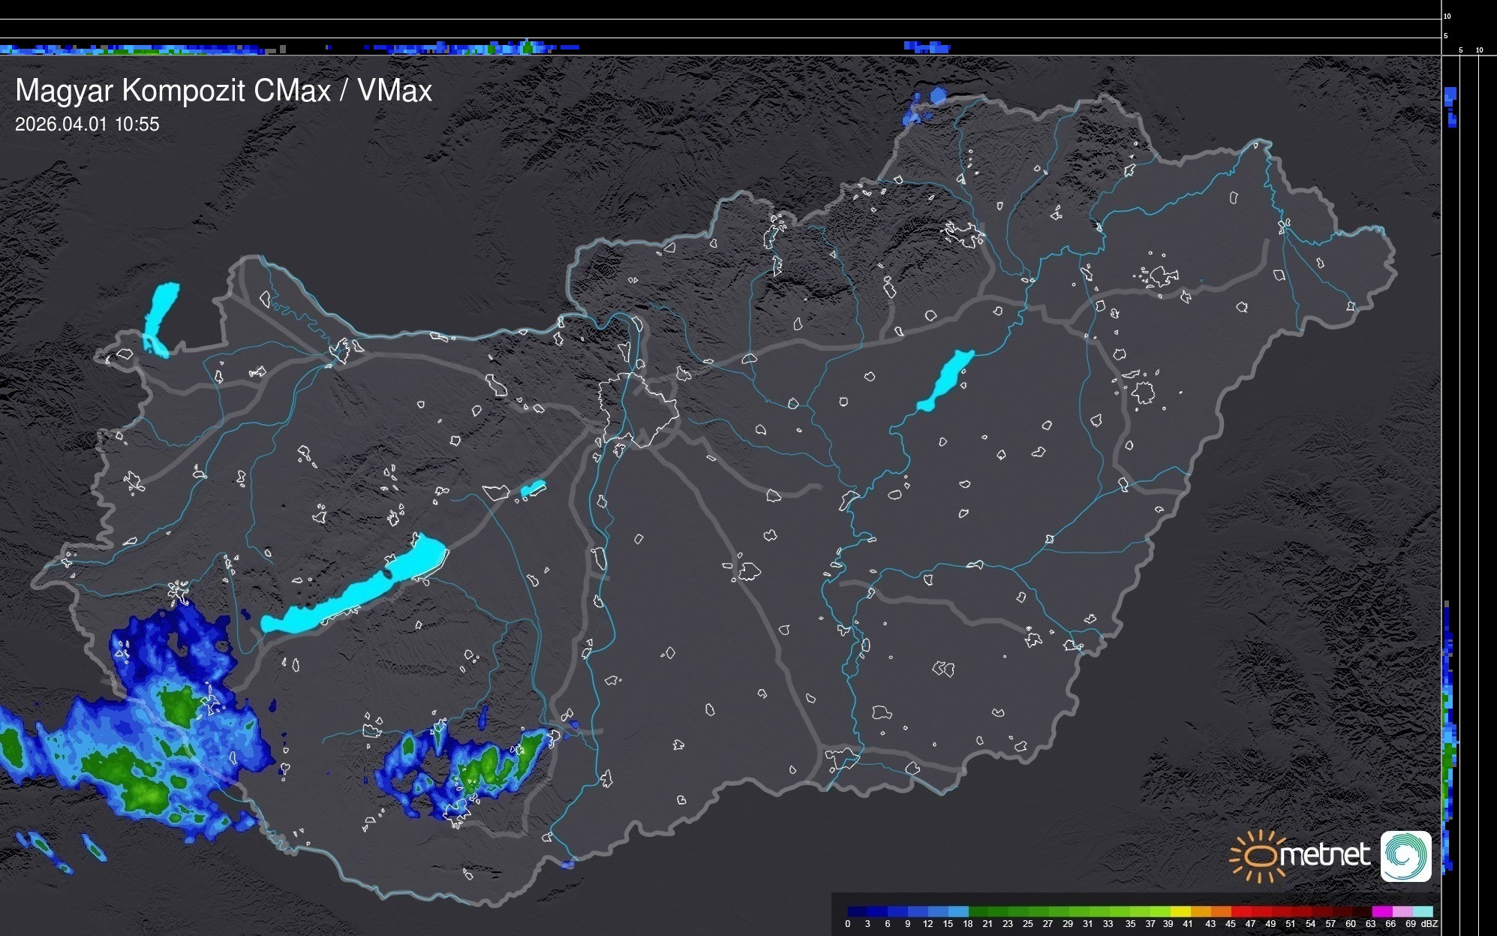This screenshot has width=1497, height=936.
Task: Pick the yellow swatch on dBZ scale
Action: 1180,911
